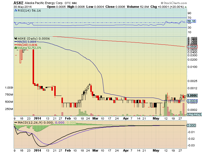Screen dimensions: 202x153
Task: Click the 1.00B volume axis label
Action: click(9, 88)
